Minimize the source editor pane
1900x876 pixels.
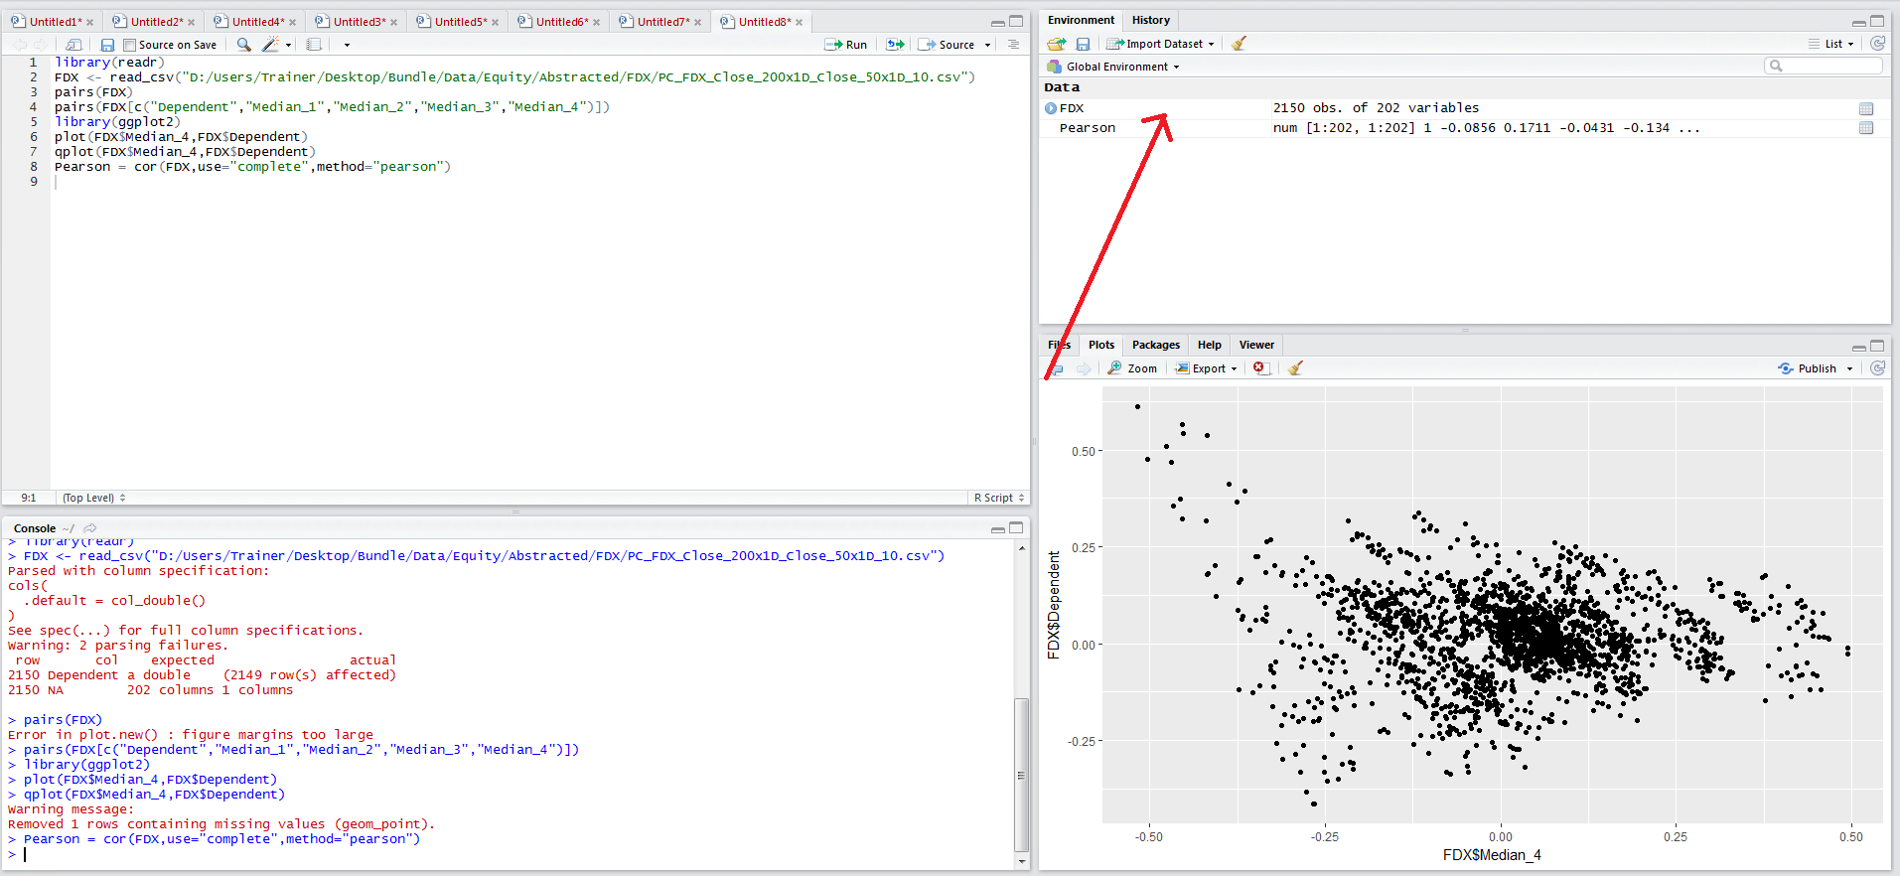coord(997,22)
